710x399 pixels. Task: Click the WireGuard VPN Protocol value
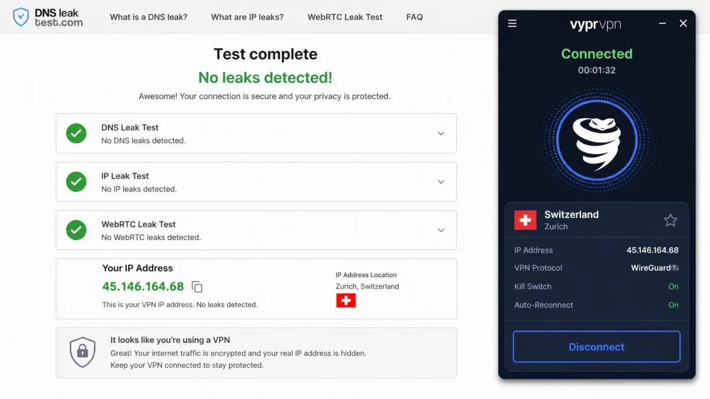coord(654,268)
